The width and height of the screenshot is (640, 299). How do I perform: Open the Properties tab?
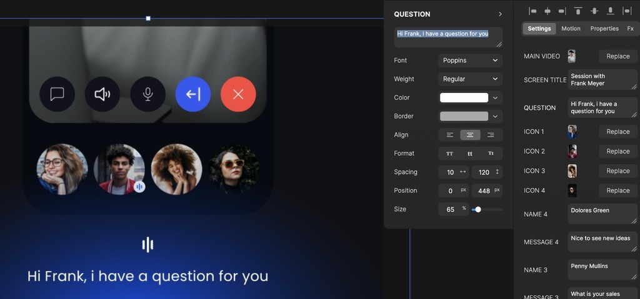[604, 29]
